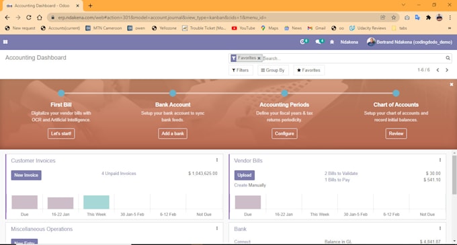Click the Due bar in Vendor Bills chart
The image size is (457, 245).
248,202
